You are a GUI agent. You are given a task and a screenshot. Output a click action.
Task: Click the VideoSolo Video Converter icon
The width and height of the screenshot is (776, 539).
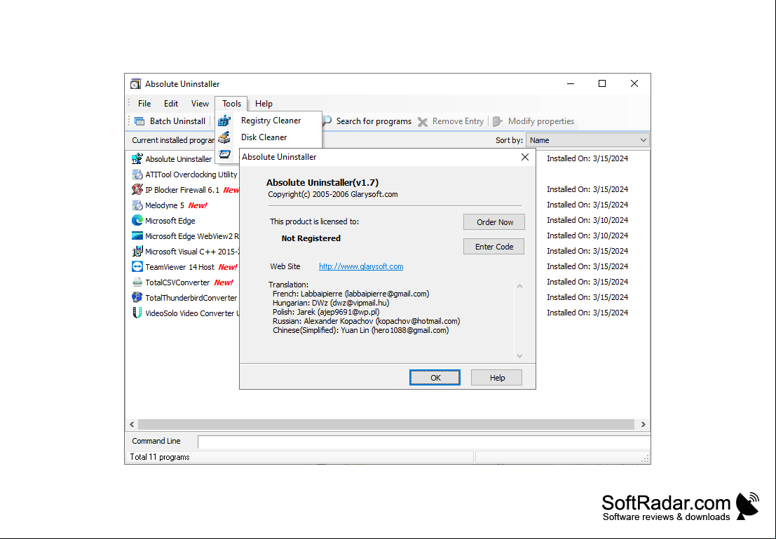(x=137, y=313)
